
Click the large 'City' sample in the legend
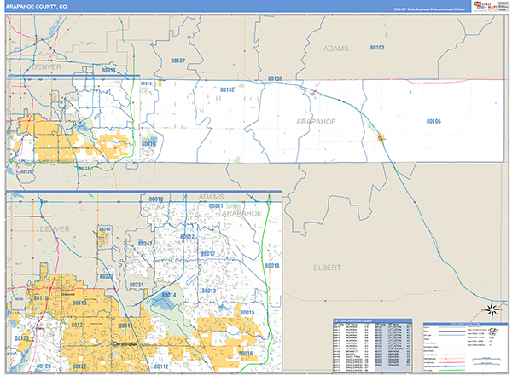coord(493,332)
